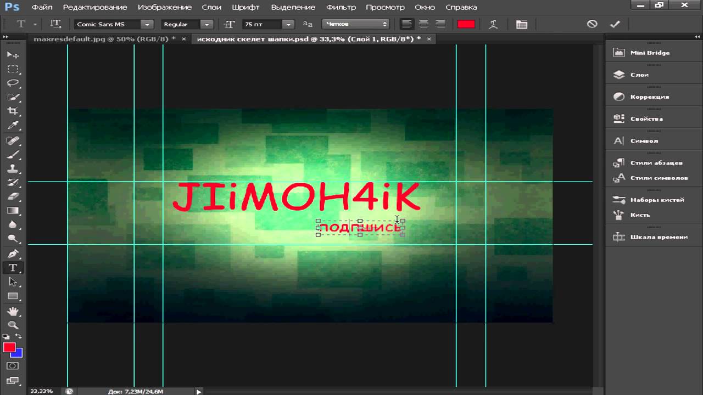Close the исходник скелет шапки.psd tab
Screen dimensions: 703x395
(x=429, y=39)
